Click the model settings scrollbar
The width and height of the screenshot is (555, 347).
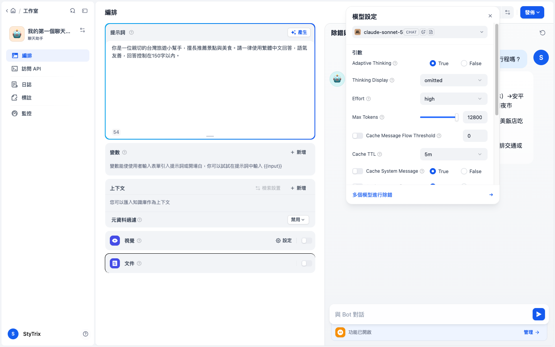pyautogui.click(x=497, y=69)
